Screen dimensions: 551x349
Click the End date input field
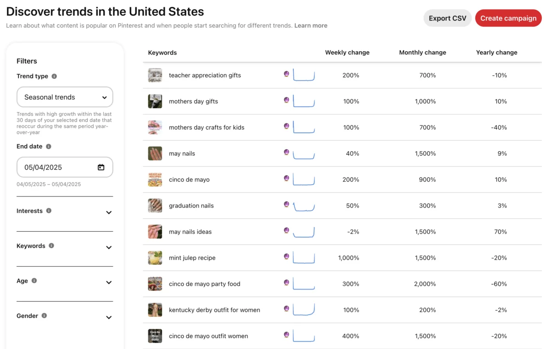pos(57,168)
